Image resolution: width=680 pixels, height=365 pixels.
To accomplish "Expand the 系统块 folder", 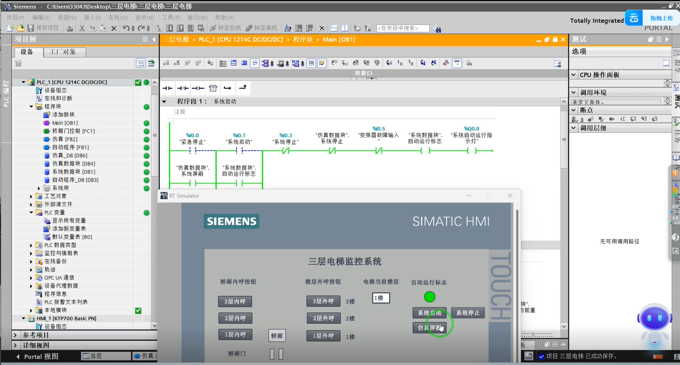I will point(39,188).
